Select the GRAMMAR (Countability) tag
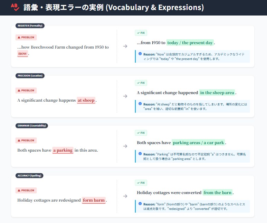This screenshot has width=267, height=223. click(x=32, y=125)
